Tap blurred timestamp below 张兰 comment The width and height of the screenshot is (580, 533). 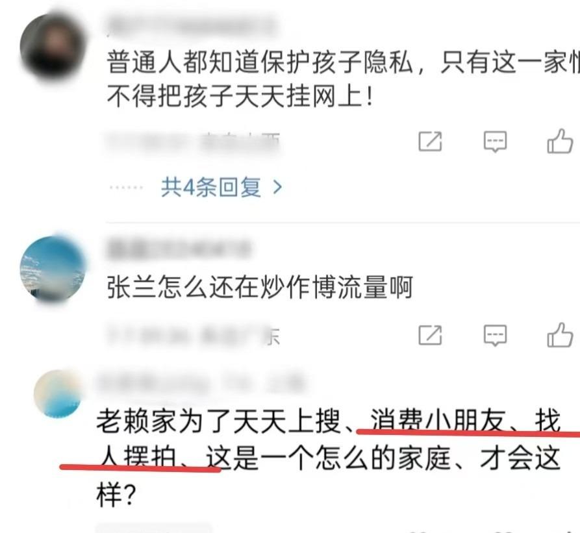coord(193,336)
